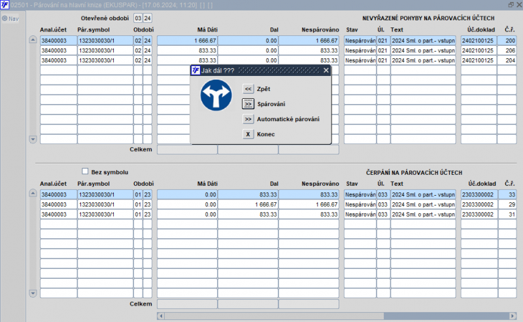Start Automatické párování via its arrow button
Screen dimensions: 523x322
click(248, 119)
